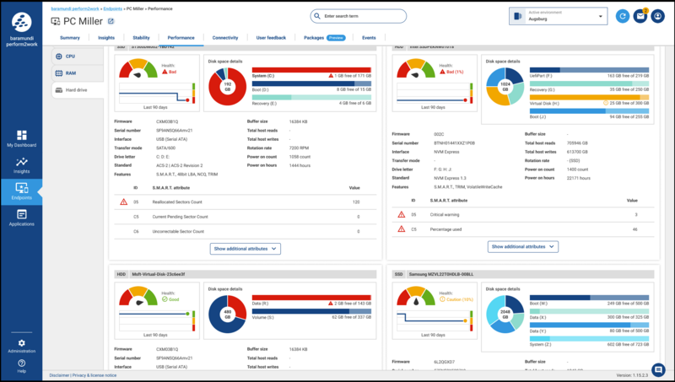
Task: Go to Insights in left navigation
Action: 22,164
